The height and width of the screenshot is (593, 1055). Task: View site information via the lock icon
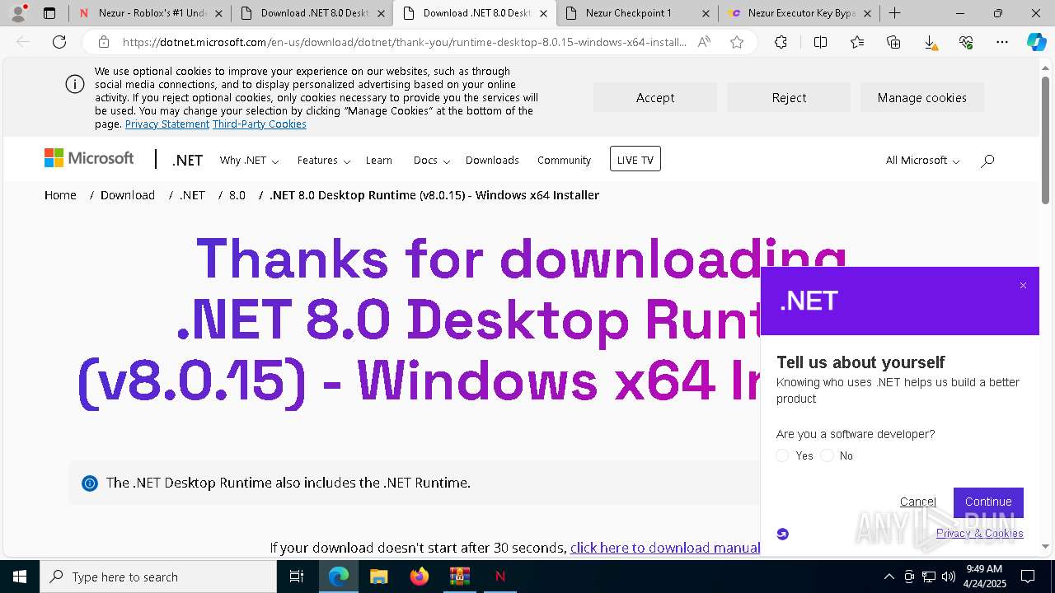point(103,42)
